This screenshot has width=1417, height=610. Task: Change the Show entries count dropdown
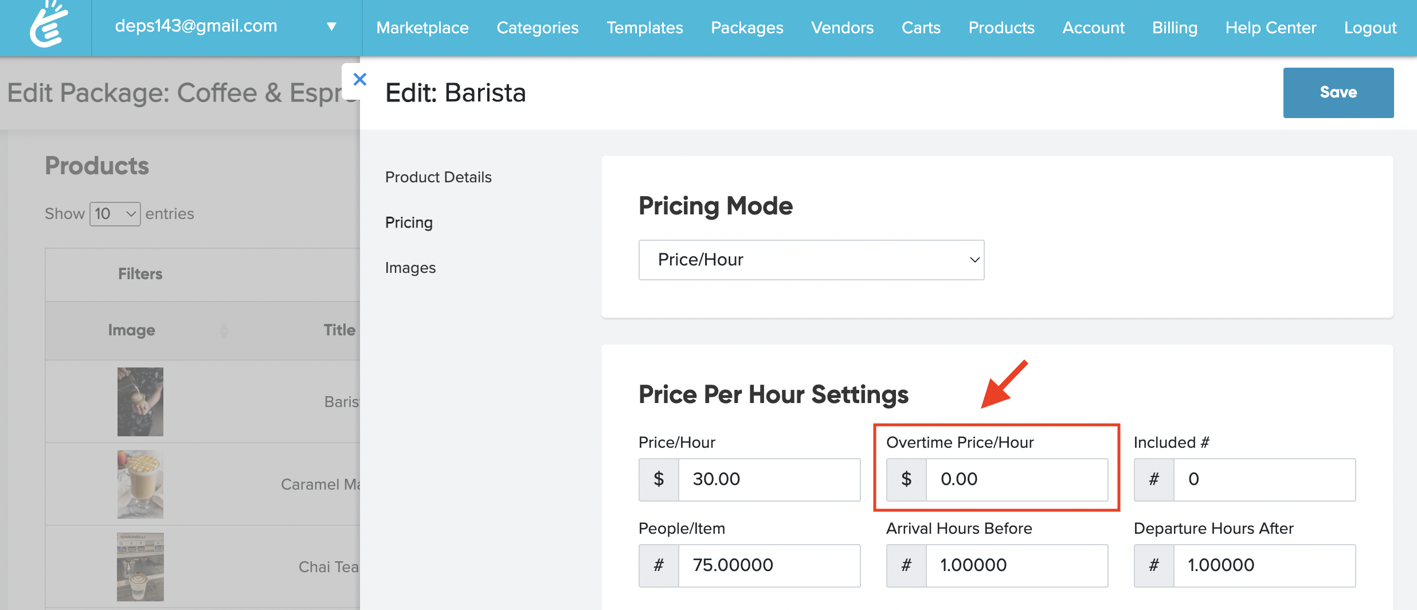115,214
